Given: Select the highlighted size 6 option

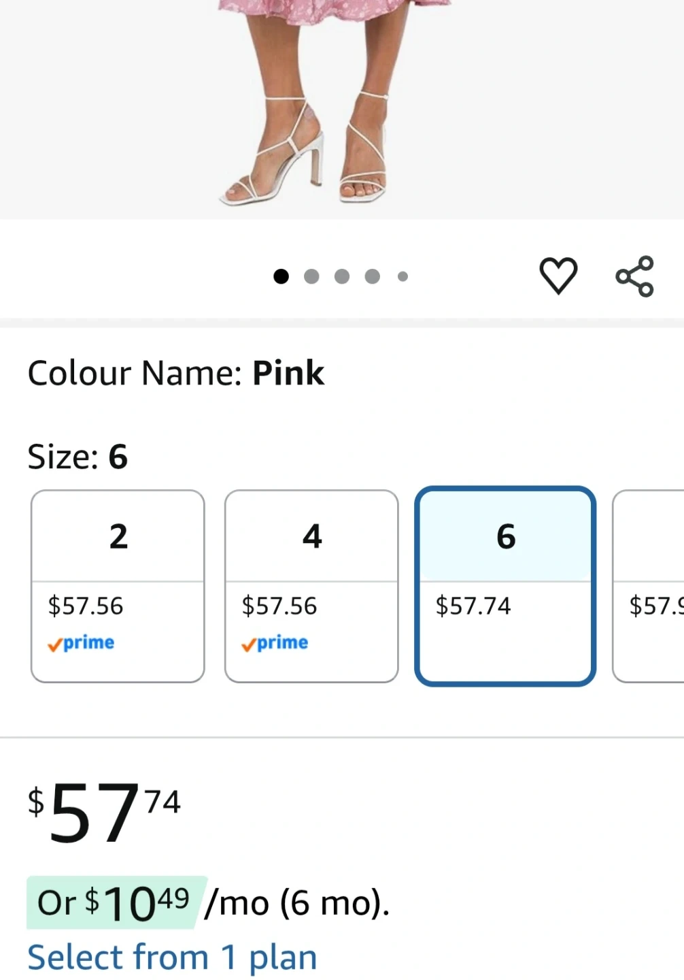Looking at the screenshot, I should (505, 585).
